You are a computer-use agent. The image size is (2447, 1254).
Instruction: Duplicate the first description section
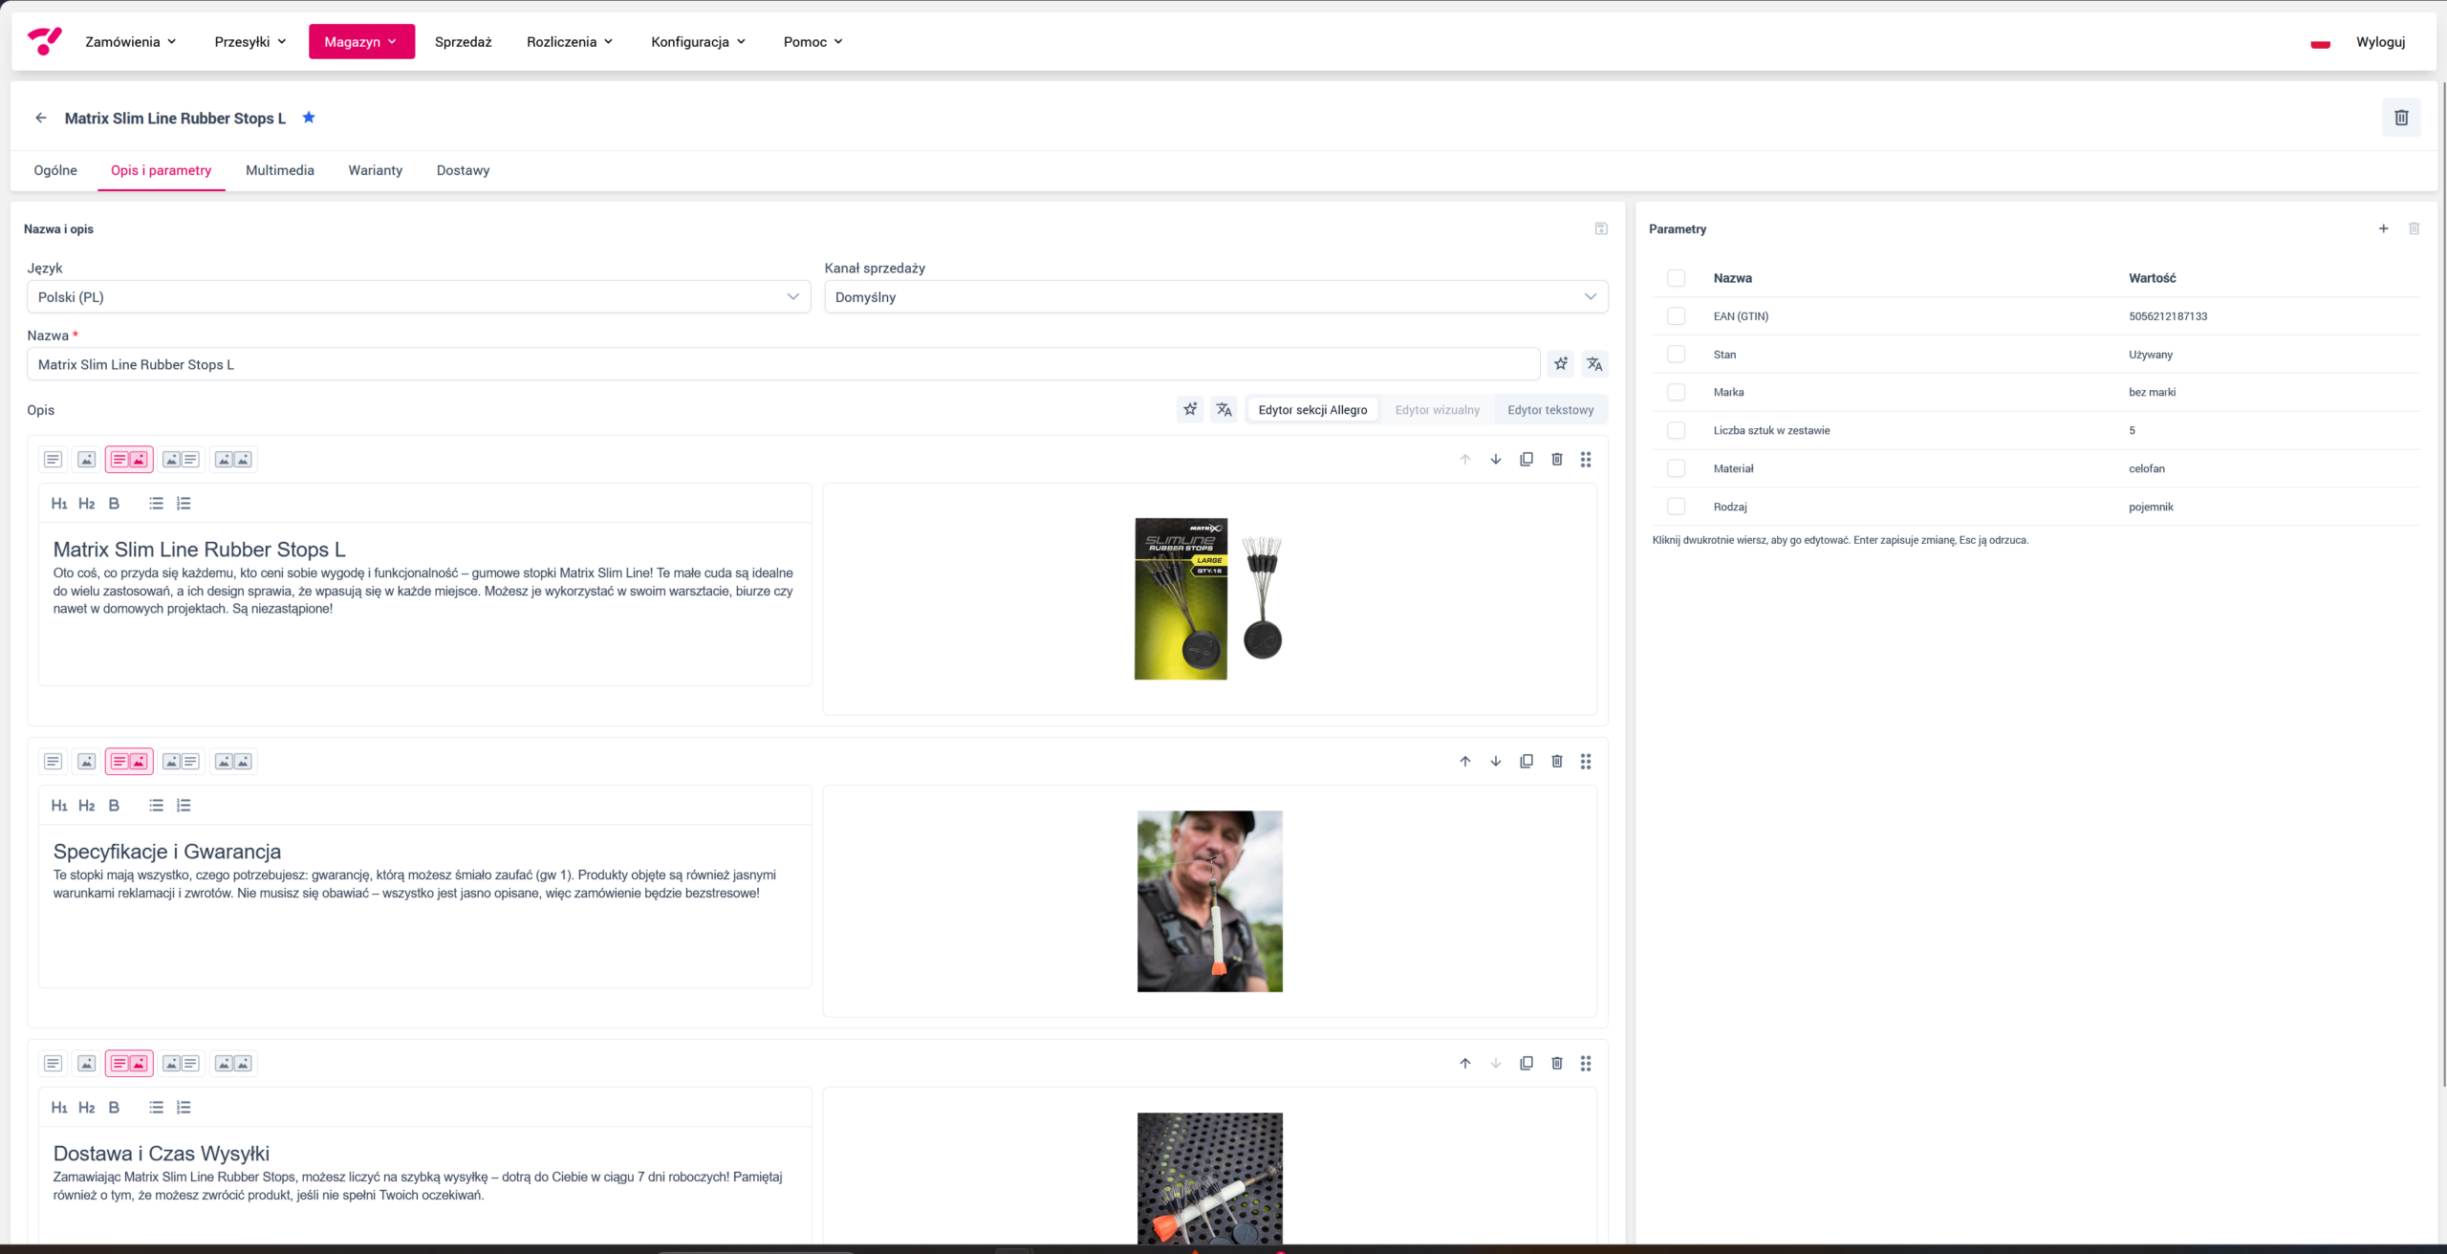[1527, 460]
